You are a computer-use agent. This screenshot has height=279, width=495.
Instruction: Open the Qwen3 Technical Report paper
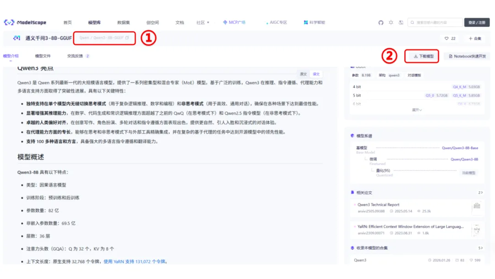pos(378,205)
